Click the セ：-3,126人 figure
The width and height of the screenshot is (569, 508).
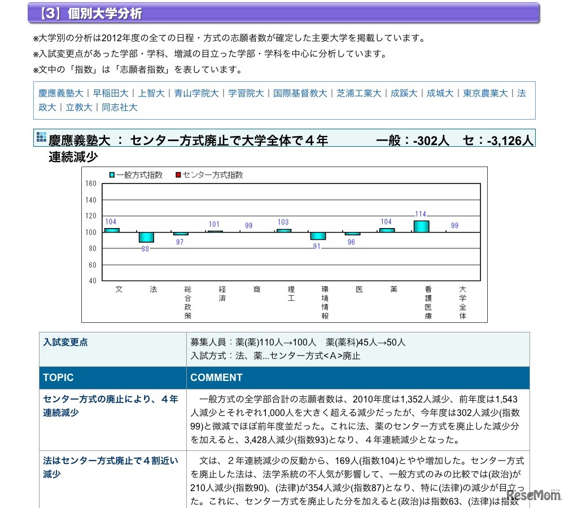coord(498,141)
